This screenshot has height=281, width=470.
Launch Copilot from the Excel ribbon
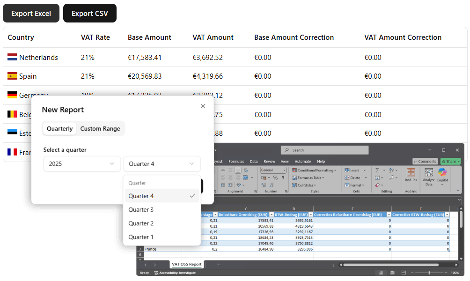442,176
